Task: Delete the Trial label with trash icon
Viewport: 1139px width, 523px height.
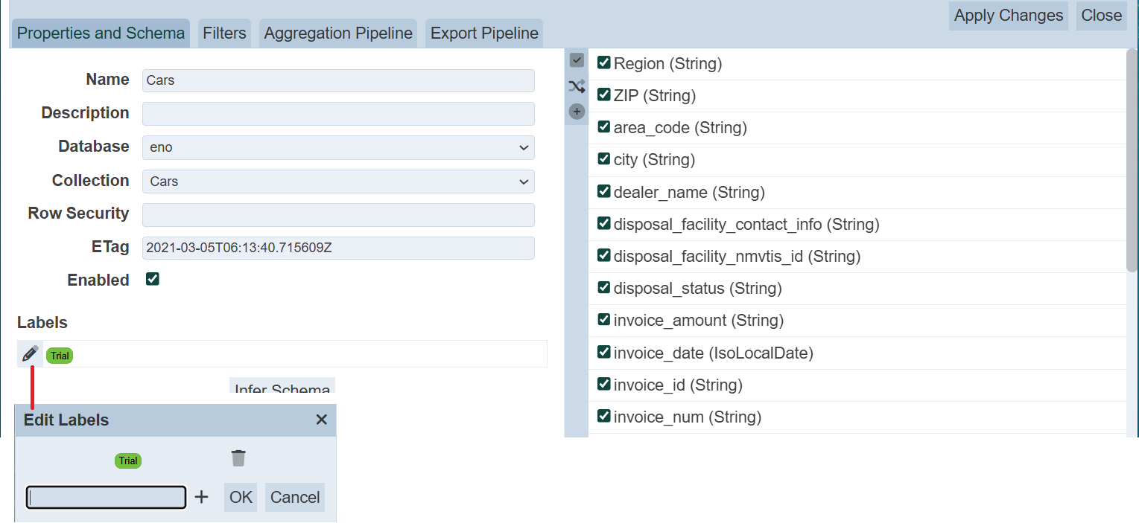Action: tap(238, 458)
